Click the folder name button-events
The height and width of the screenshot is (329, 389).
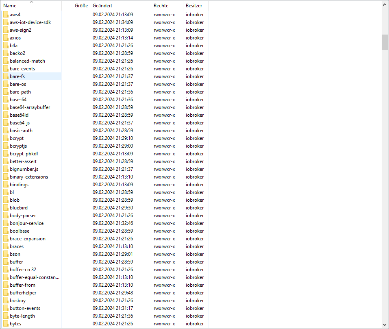tap(25, 308)
